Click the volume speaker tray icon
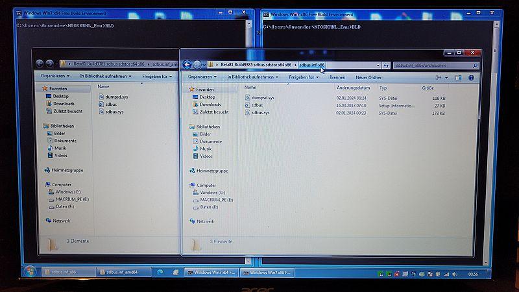 coord(455,274)
